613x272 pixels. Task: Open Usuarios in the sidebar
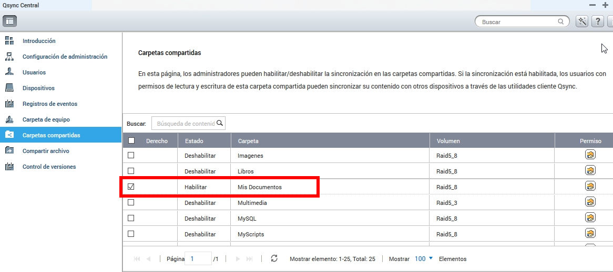pos(34,72)
